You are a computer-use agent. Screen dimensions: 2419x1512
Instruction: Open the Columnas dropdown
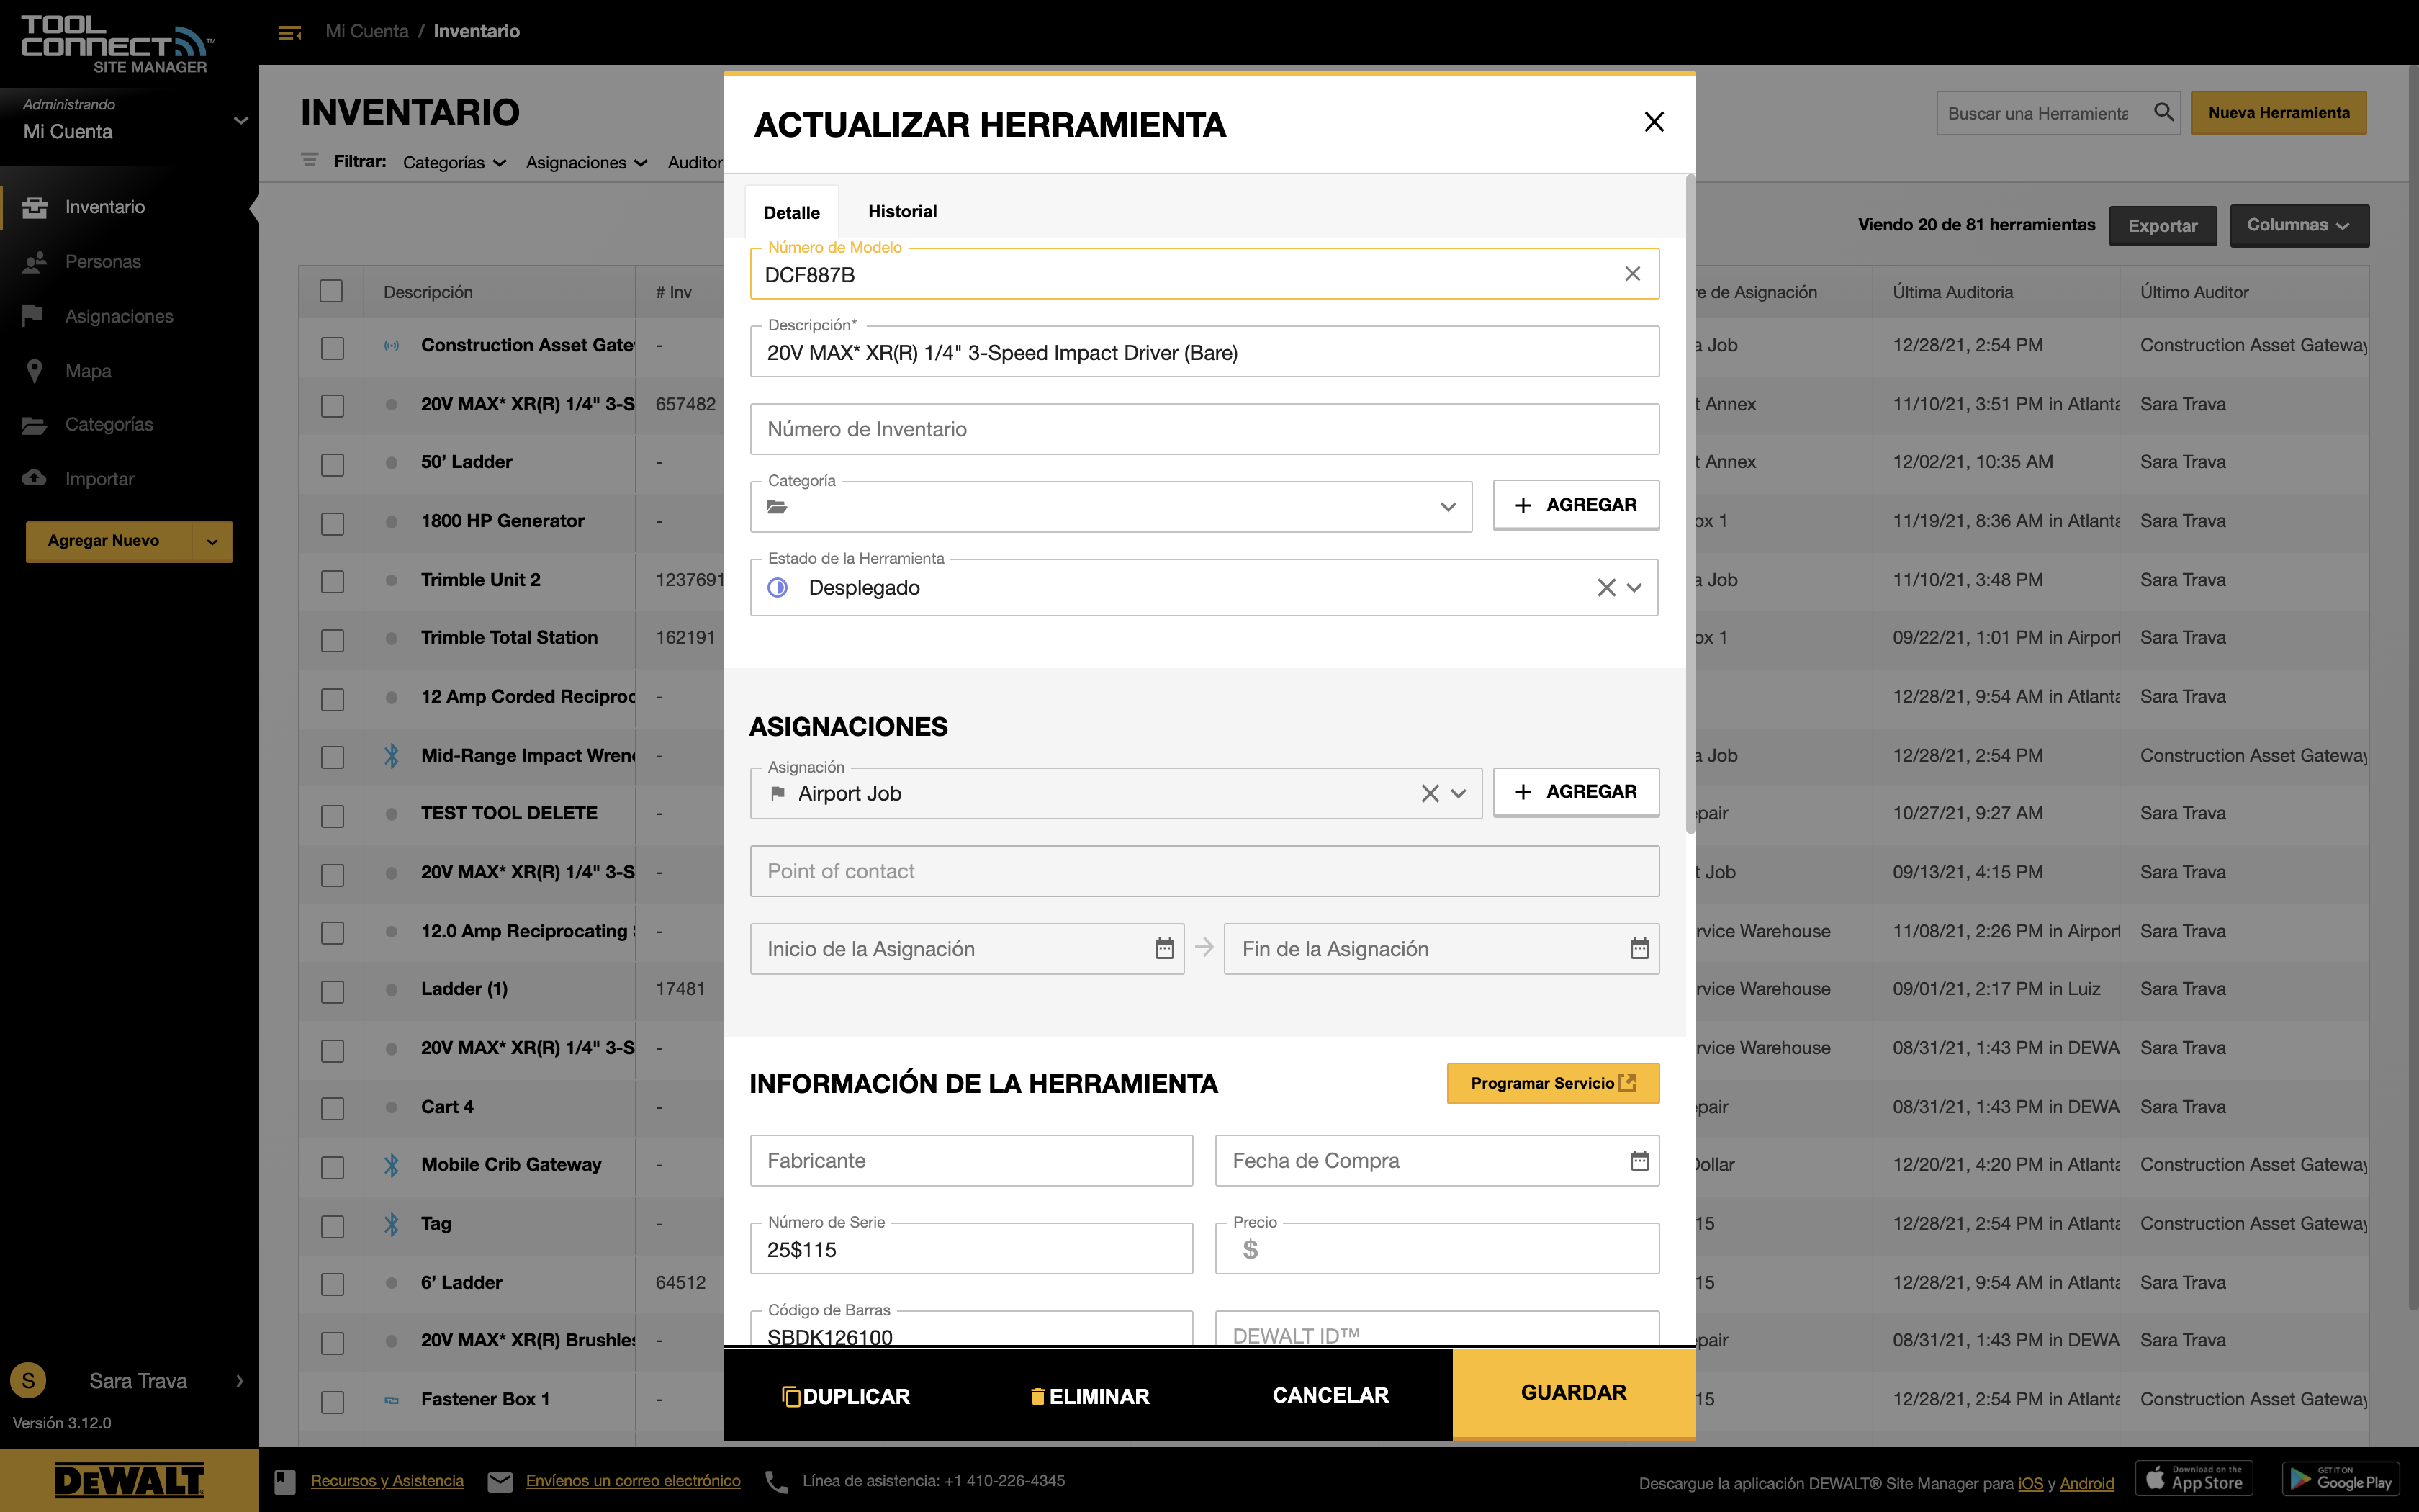coord(2298,225)
